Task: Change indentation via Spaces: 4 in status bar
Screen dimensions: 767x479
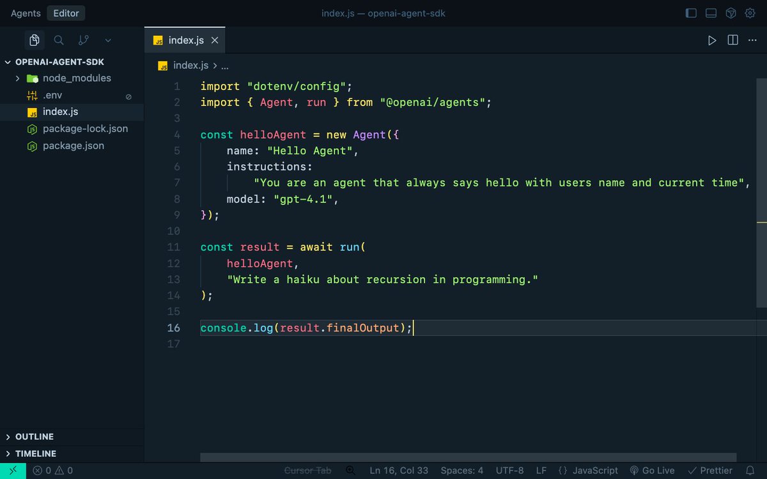Action: 461,470
